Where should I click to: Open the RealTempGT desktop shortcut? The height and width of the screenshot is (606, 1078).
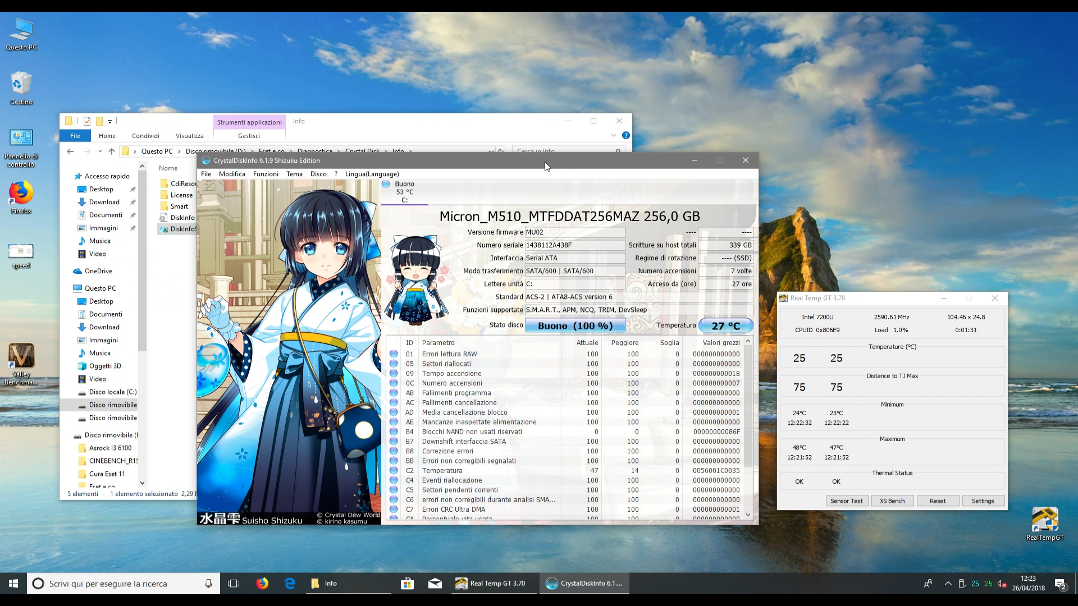coord(1044,520)
